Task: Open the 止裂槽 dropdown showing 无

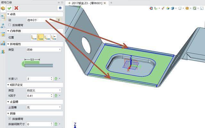Action: point(44,107)
